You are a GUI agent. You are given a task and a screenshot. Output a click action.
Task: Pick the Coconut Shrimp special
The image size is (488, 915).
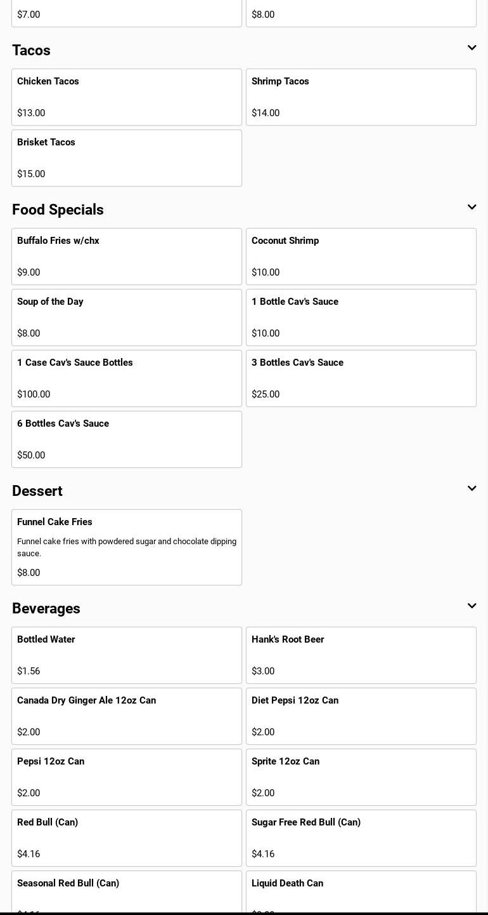pyautogui.click(x=361, y=257)
